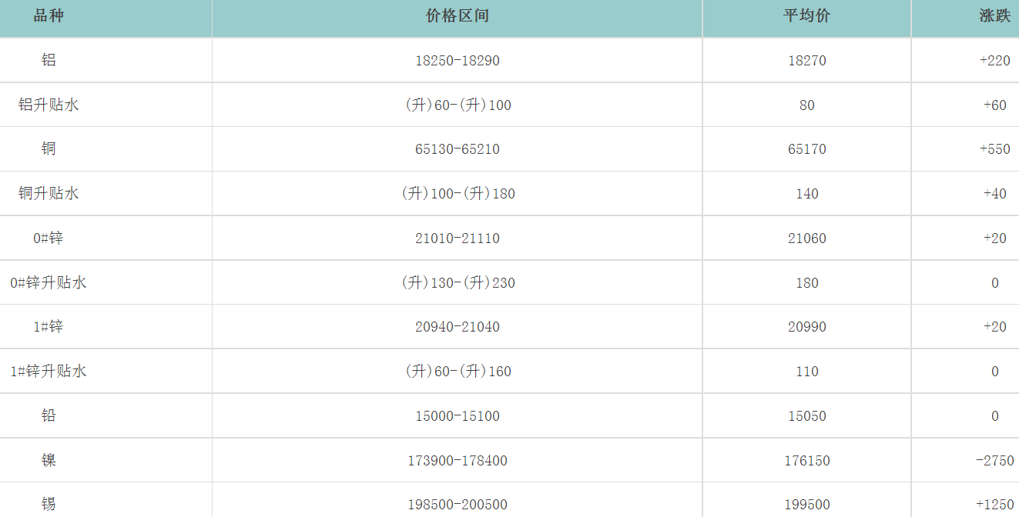Click the 价格区间 column header
This screenshot has height=517, width=1019.
pyautogui.click(x=457, y=16)
